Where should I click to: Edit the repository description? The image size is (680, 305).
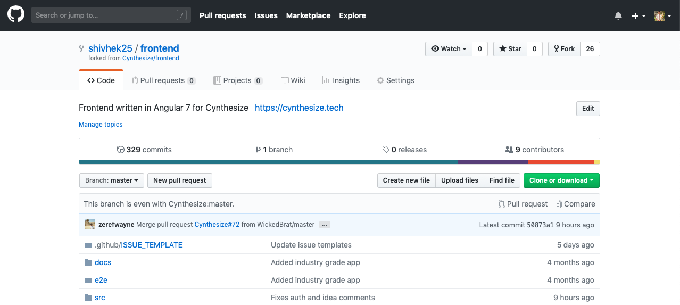588,109
